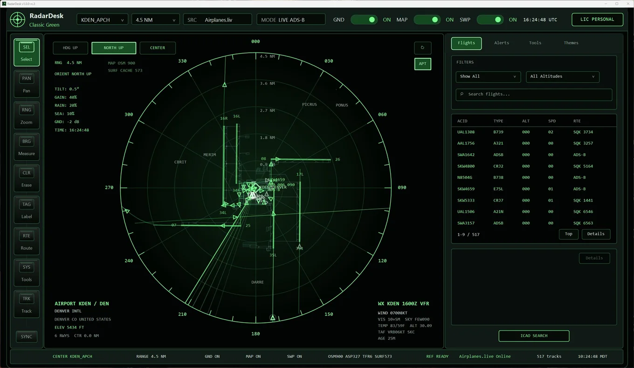Image resolution: width=634 pixels, height=368 pixels.
Task: Toggle the APT airport overlay button
Action: [x=423, y=64]
